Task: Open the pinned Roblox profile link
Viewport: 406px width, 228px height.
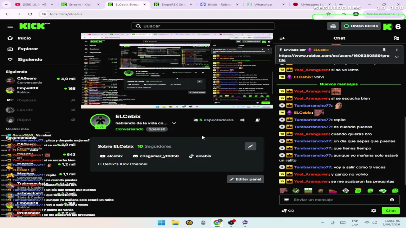Action: tap(334, 58)
